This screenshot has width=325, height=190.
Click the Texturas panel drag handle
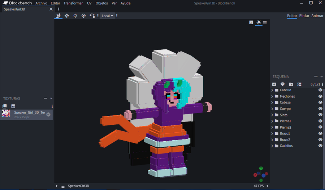pyautogui.click(x=45, y=98)
